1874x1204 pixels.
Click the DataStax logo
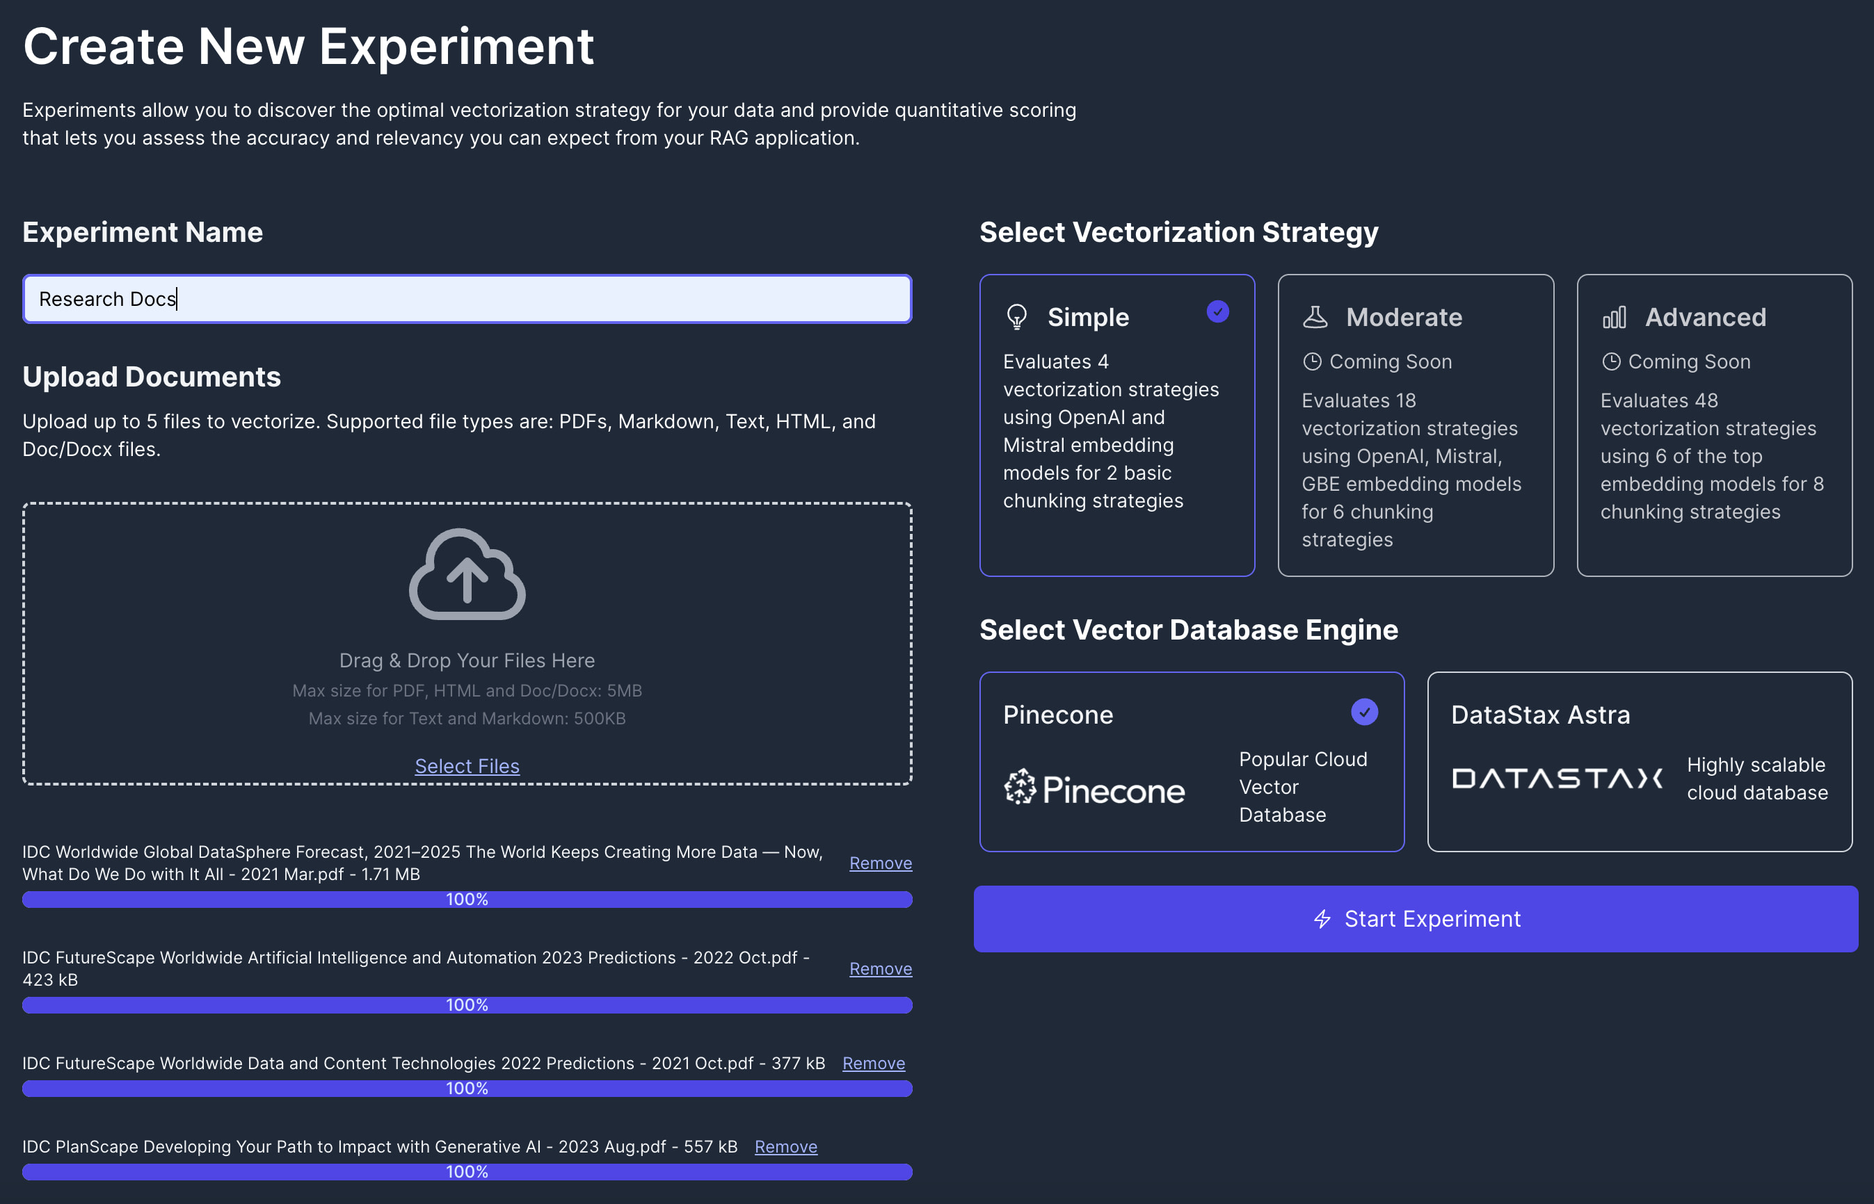(1557, 778)
